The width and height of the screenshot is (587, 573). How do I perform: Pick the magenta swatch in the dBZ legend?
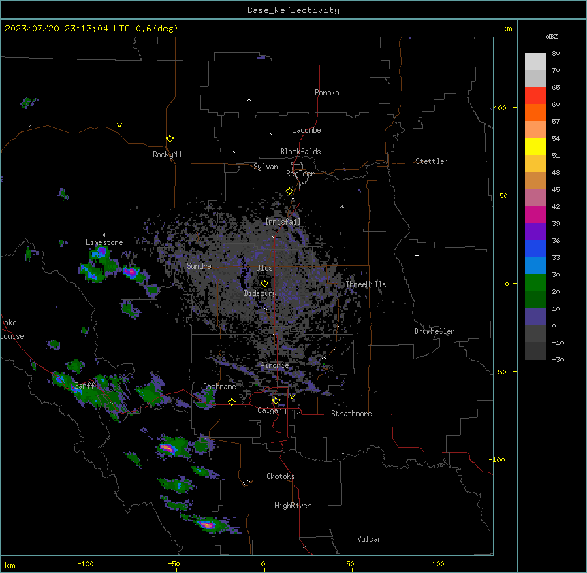[x=535, y=214]
